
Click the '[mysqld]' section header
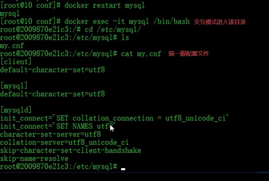click(16, 110)
